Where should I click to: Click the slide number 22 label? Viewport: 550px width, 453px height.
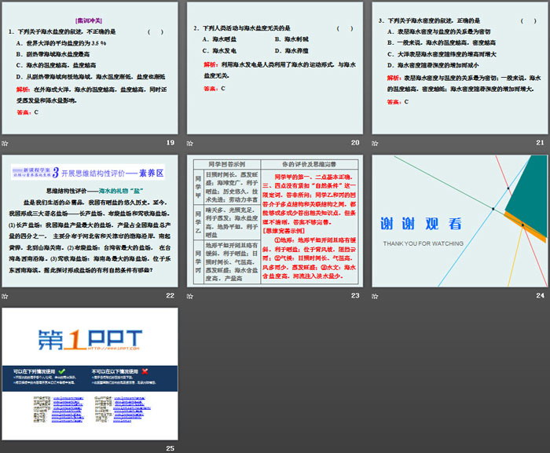170,295
